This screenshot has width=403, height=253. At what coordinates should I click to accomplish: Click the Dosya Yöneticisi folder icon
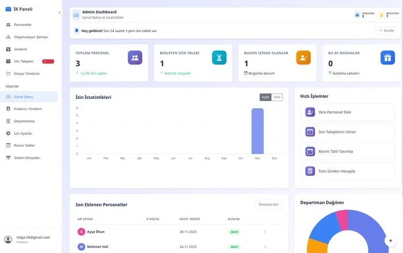point(8,74)
